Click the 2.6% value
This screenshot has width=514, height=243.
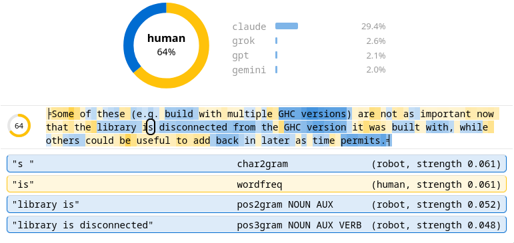pyautogui.click(x=375, y=41)
